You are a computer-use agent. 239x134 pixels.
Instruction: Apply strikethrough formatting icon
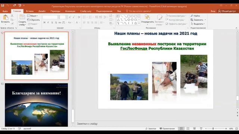click(60, 22)
